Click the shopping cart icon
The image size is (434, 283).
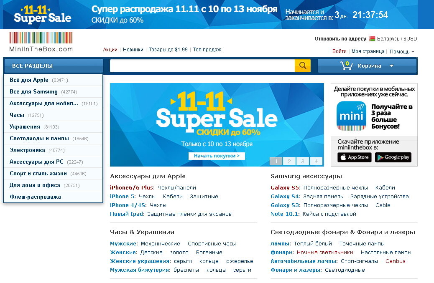(x=346, y=66)
